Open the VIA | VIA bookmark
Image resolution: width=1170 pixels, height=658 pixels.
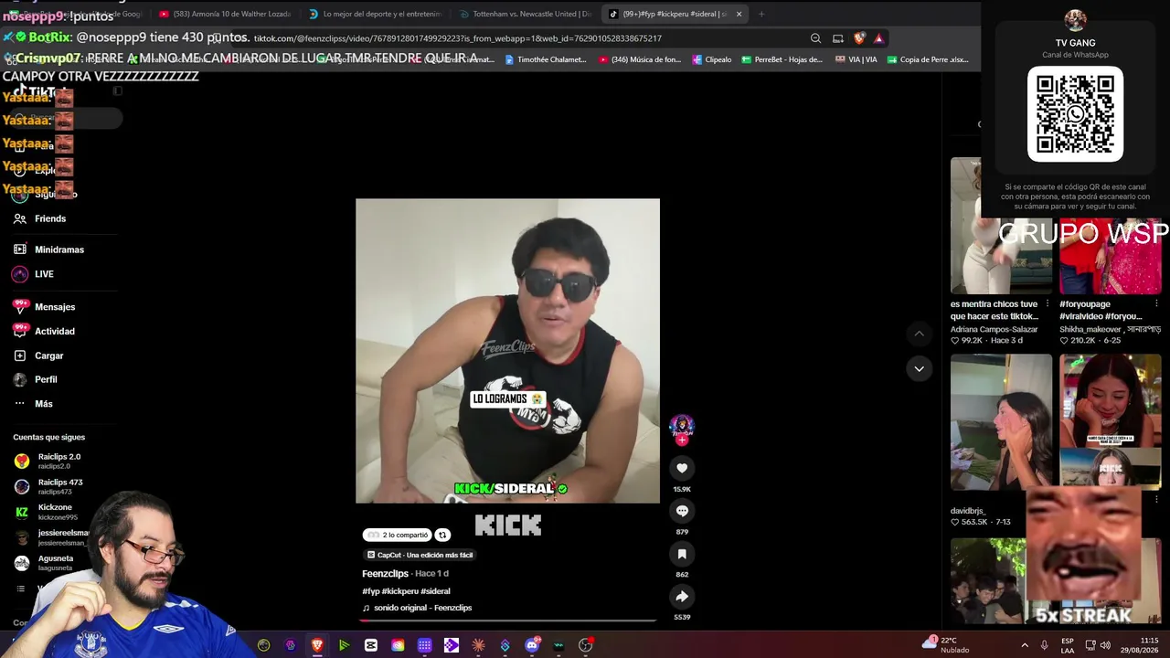tap(856, 59)
